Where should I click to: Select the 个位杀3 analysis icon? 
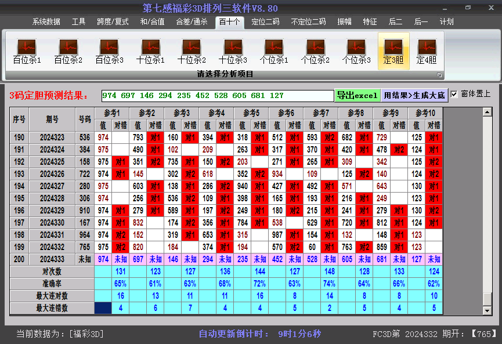(356, 51)
